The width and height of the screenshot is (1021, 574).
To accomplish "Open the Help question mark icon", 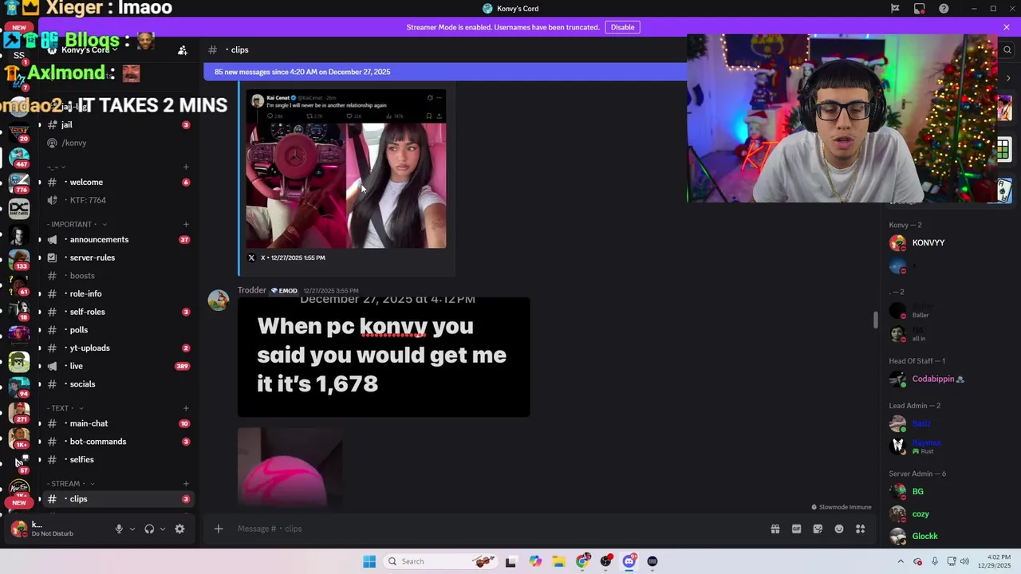I will coord(944,9).
